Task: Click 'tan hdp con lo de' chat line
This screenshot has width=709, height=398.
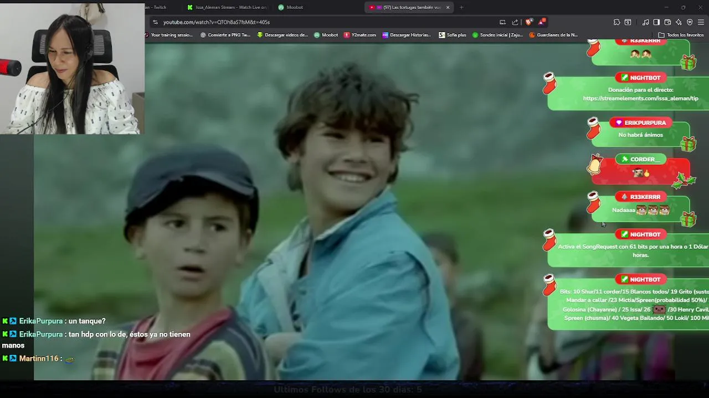Action: click(96, 339)
